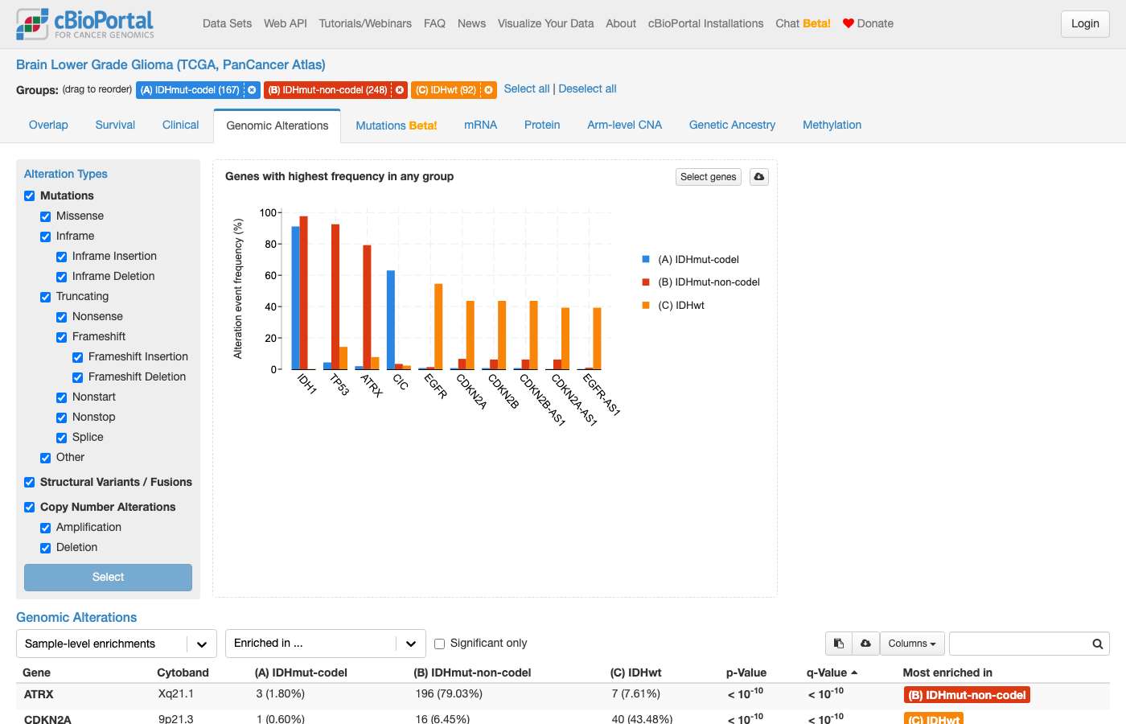Screen dimensions: 1126x724
Task: Click the Select all link
Action: (527, 88)
